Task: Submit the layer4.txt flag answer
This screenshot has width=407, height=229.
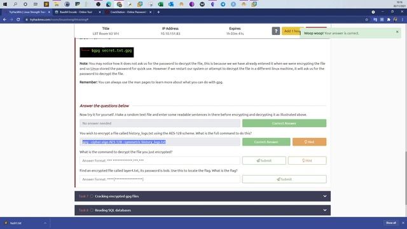Action: click(x=284, y=179)
